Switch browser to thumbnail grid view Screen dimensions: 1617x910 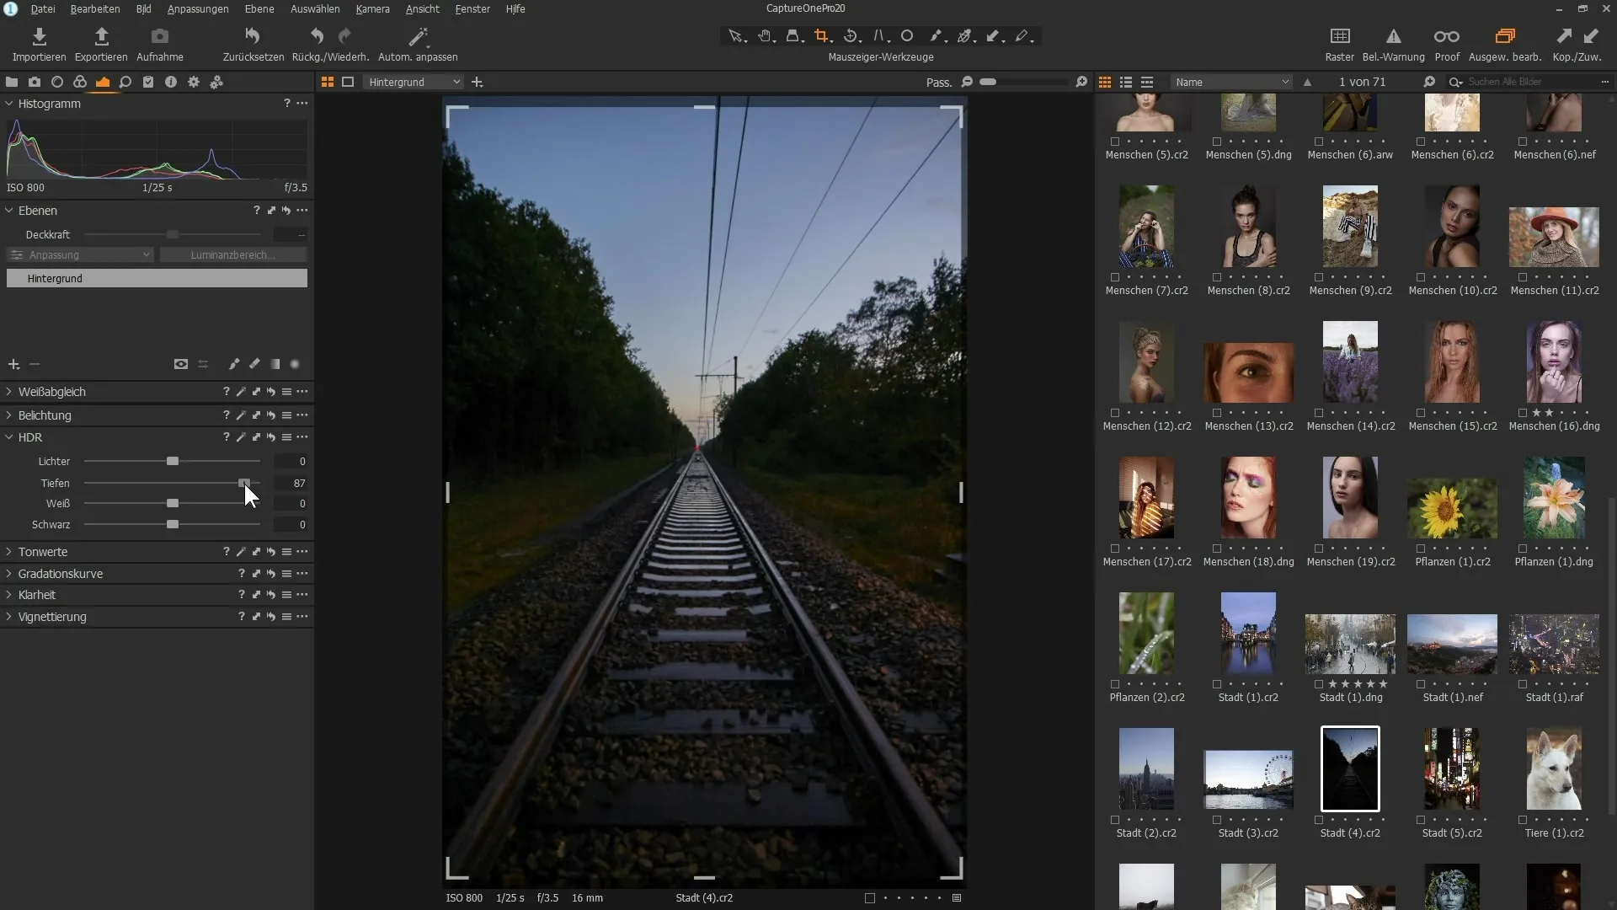pos(1104,82)
